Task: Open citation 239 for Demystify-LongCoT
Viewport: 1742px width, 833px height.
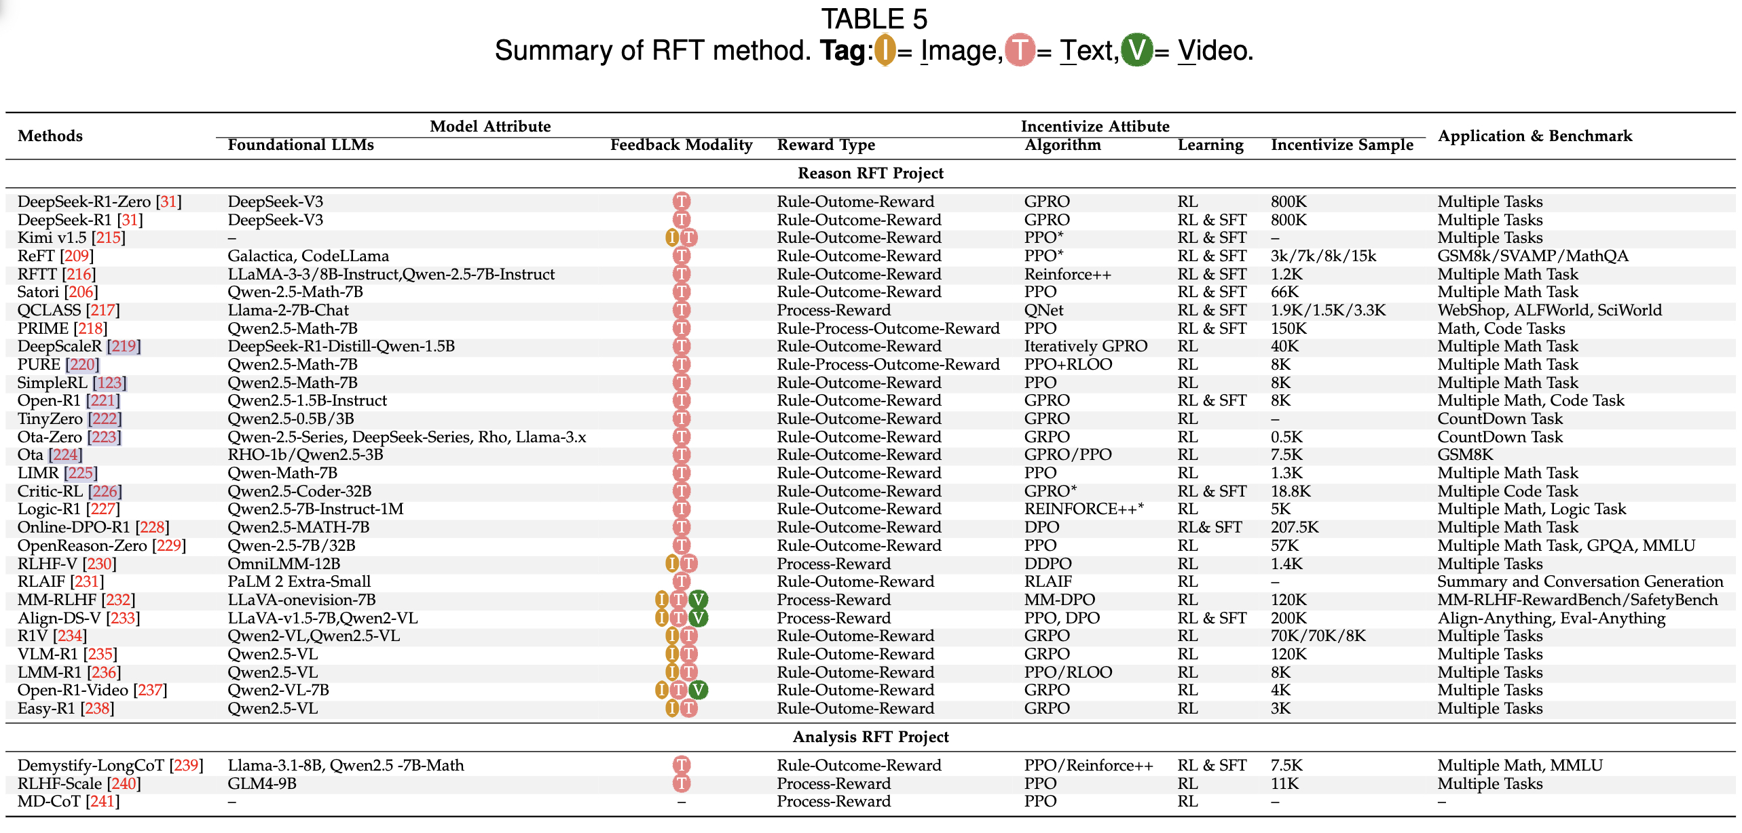Action: 186,765
